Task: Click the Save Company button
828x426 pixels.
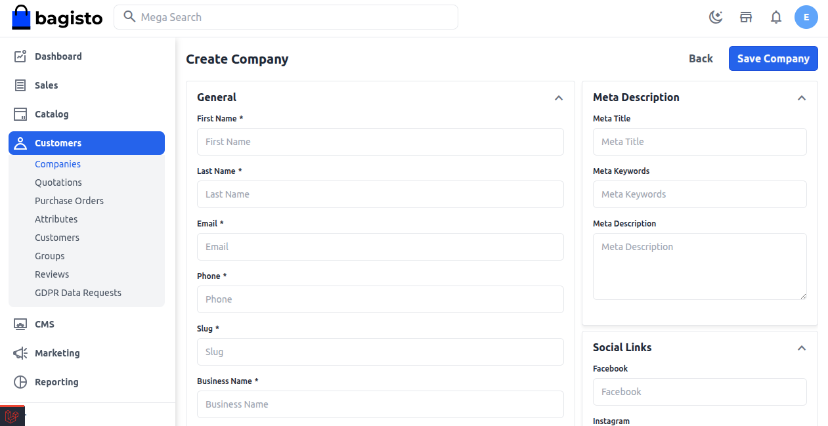Action: pos(773,58)
